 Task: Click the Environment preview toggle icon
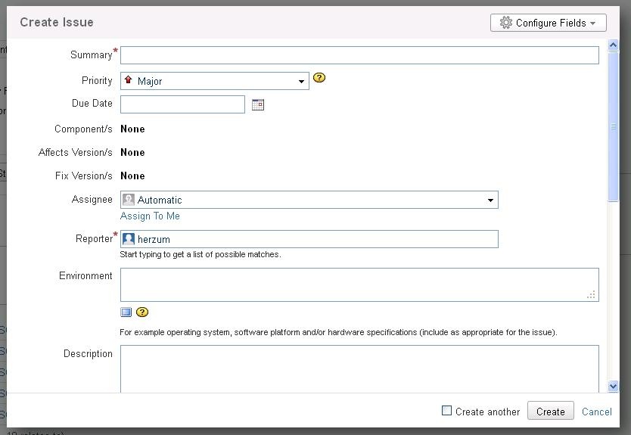(126, 312)
